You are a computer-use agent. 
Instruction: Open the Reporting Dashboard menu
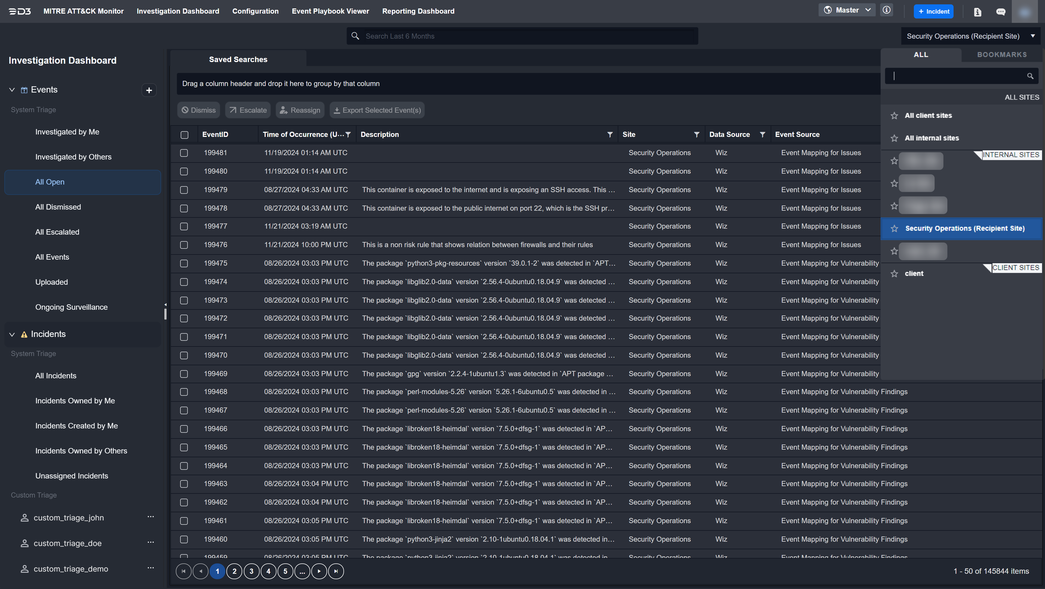[418, 11]
